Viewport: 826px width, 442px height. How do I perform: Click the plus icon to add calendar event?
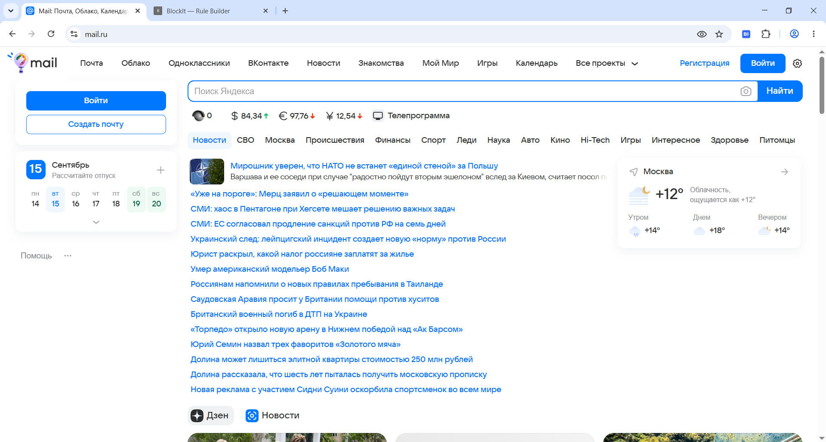pos(160,170)
